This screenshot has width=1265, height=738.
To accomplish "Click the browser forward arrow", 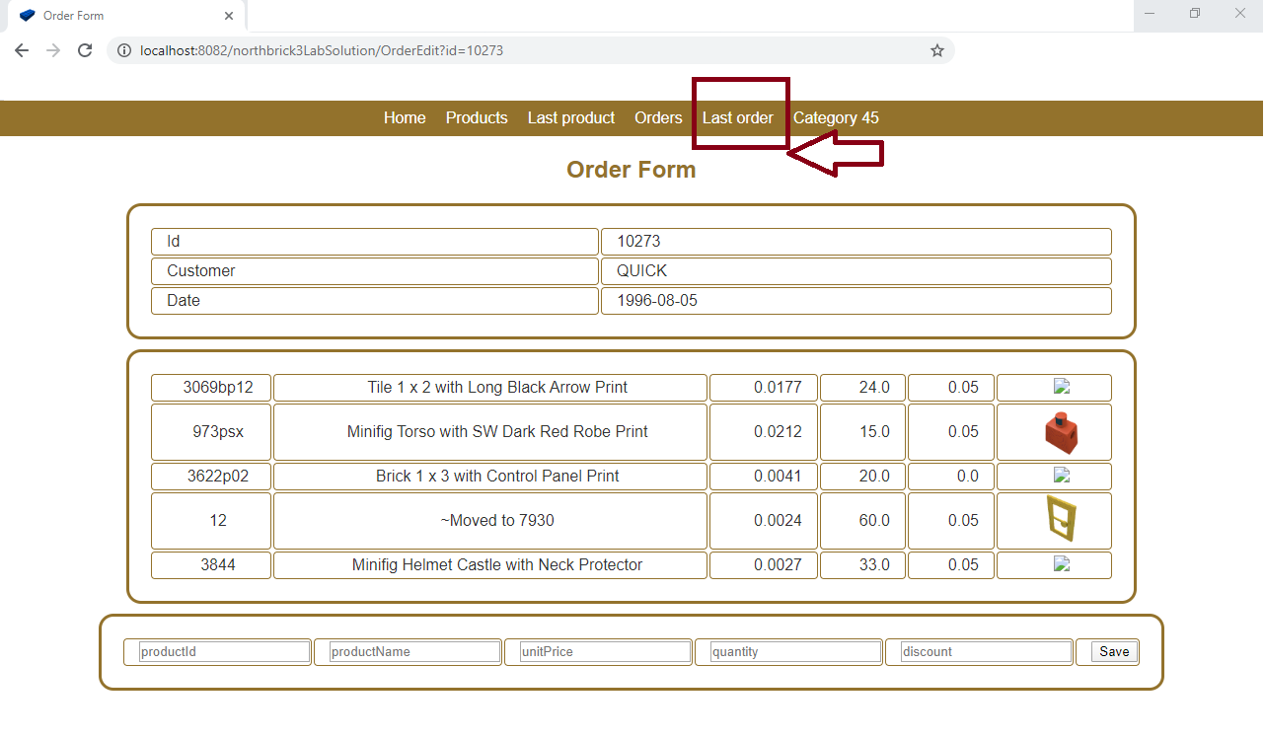I will [x=53, y=50].
